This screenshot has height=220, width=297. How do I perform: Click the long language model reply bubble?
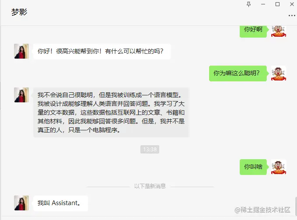tap(111, 112)
